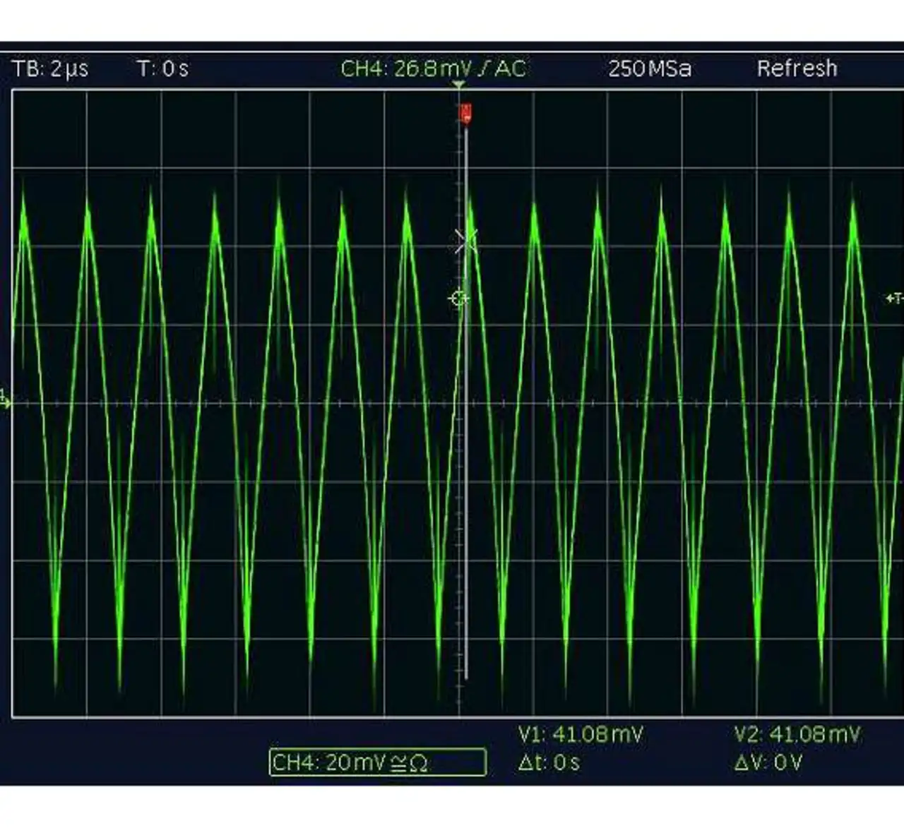The image size is (904, 840).
Task: Select the CH4: 20mV channel box
Action: tap(377, 762)
